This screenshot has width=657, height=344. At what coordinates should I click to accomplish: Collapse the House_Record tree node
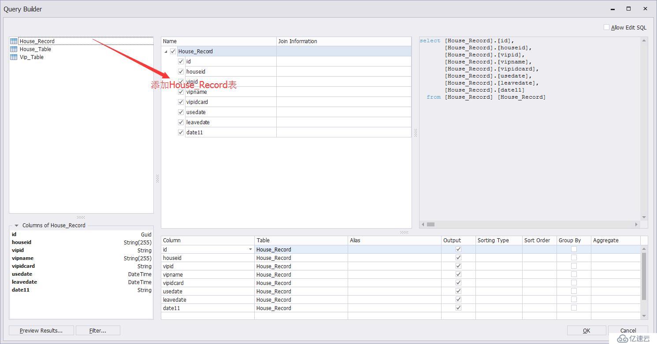coord(166,52)
